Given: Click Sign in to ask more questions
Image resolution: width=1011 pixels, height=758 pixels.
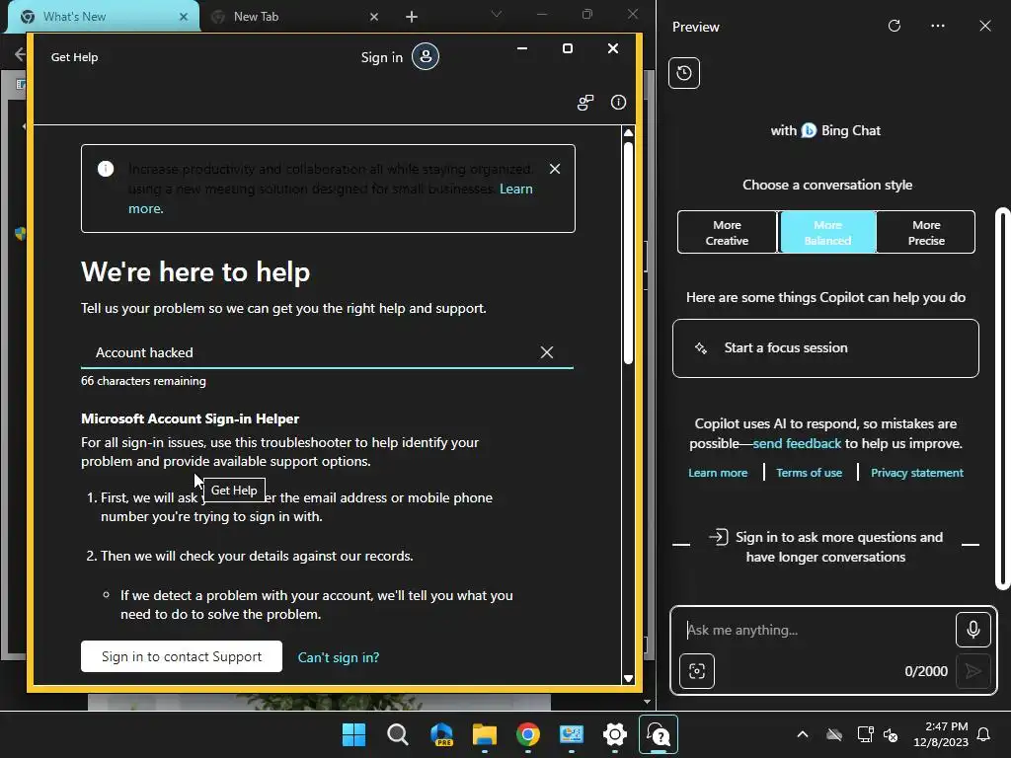Looking at the screenshot, I should tap(826, 547).
